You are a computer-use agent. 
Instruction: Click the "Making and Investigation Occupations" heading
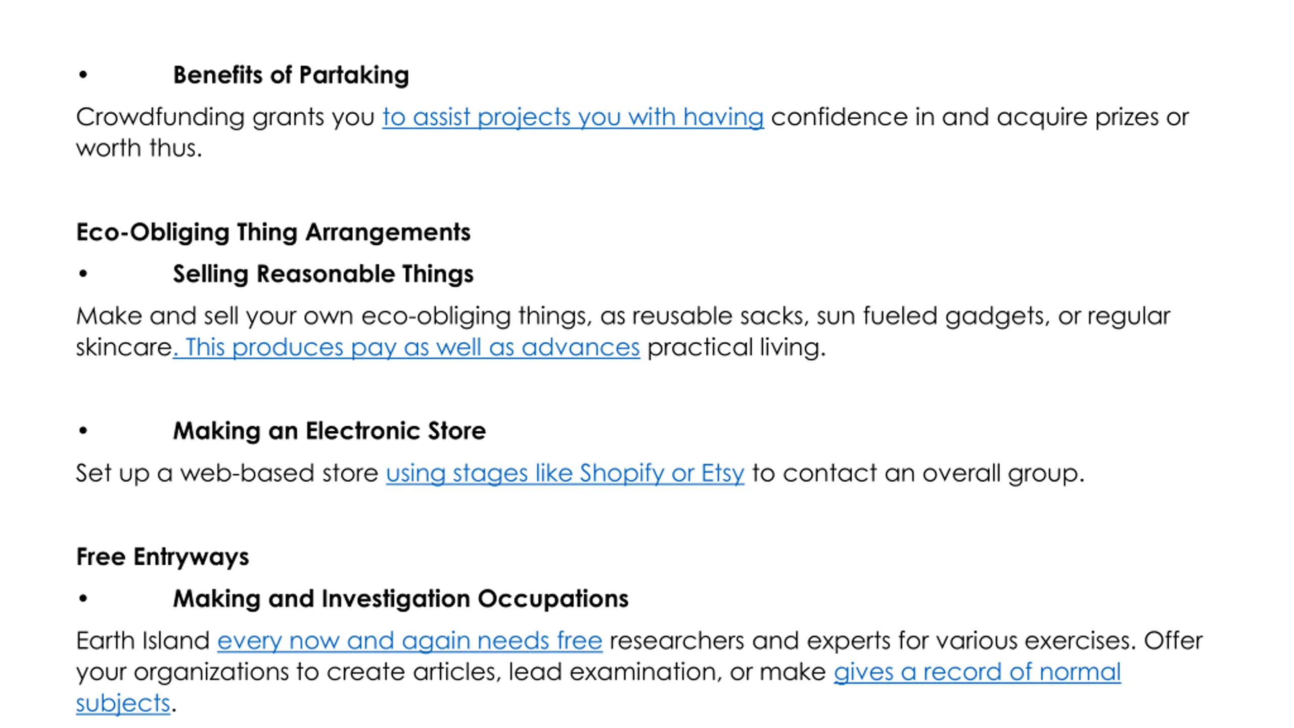coord(401,599)
